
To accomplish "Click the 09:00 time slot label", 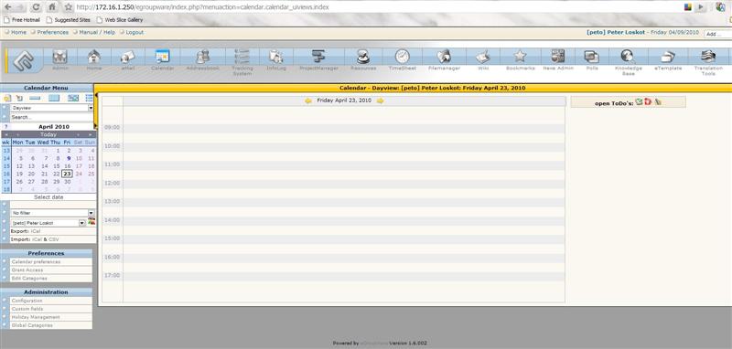I will pos(112,127).
